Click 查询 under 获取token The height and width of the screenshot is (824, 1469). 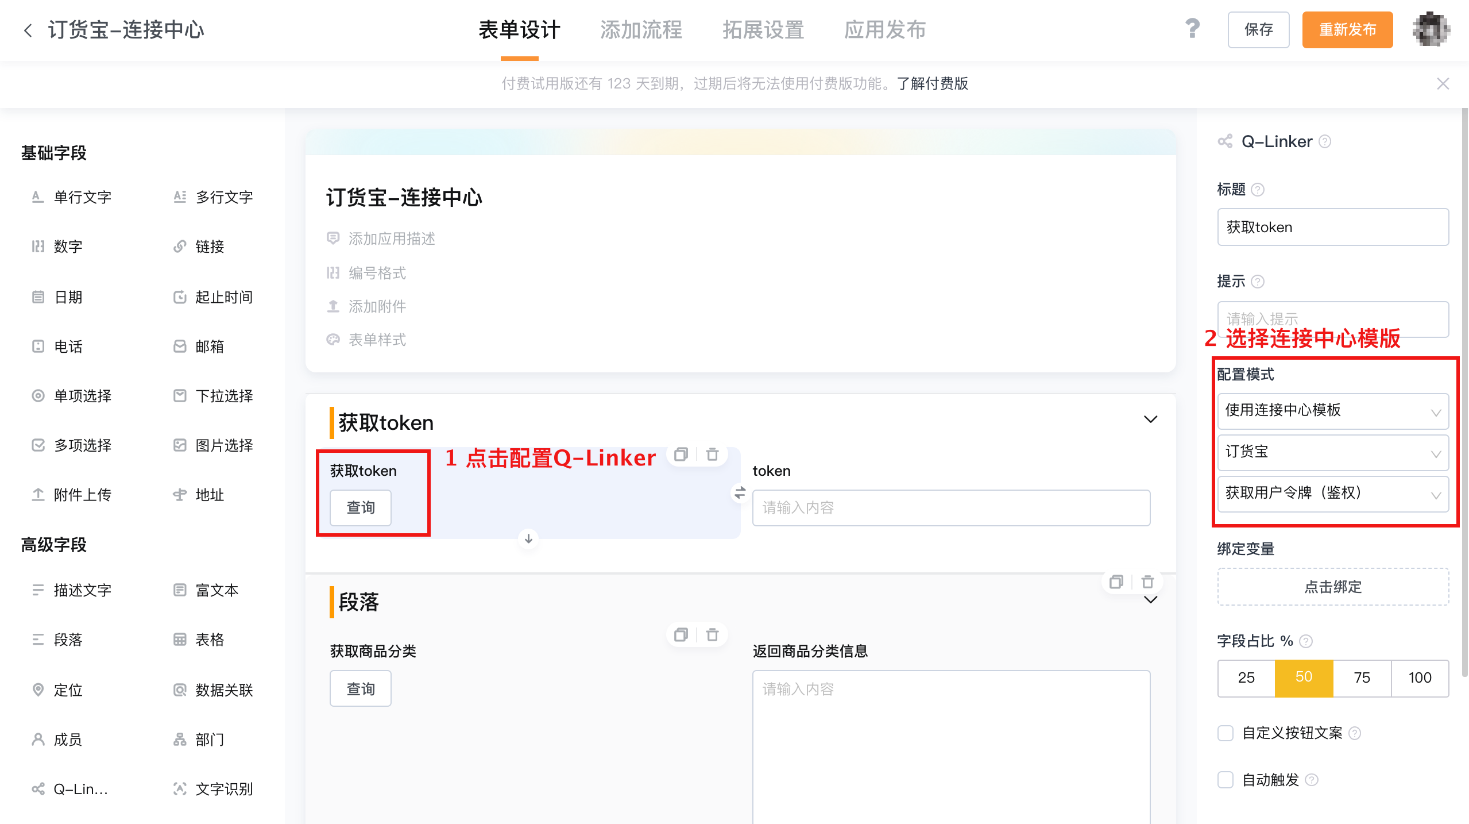360,508
